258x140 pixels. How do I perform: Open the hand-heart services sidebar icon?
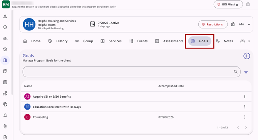pos(5,93)
